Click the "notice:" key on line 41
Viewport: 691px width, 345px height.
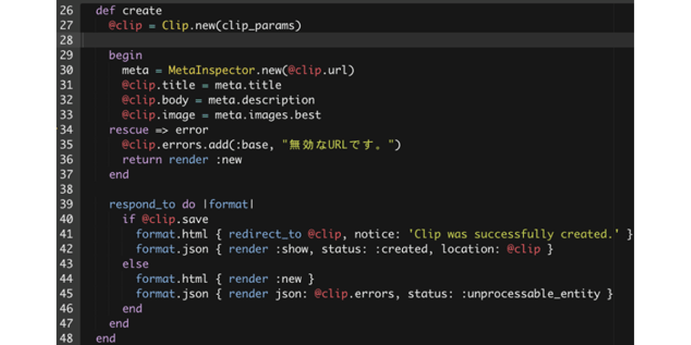coord(378,235)
